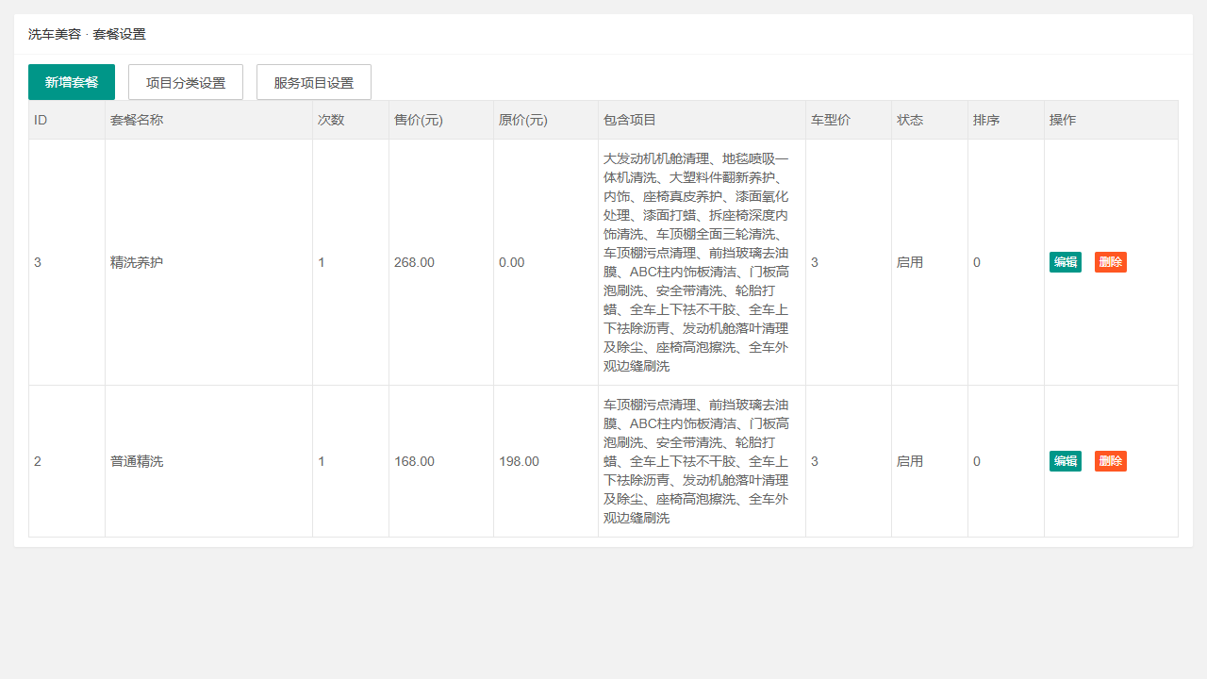Delete the 普通精洗 package
This screenshot has height=679, width=1207.
1111,461
